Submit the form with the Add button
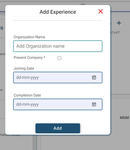 [x=58, y=128]
